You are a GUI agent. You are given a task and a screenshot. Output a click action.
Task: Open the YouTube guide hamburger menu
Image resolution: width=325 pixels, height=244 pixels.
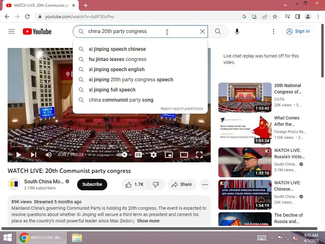click(11, 31)
